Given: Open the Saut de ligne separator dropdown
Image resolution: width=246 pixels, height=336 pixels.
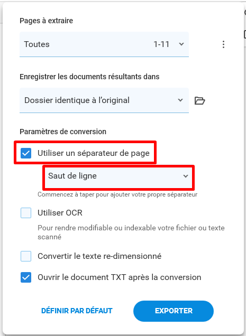Looking at the screenshot, I should [119, 176].
